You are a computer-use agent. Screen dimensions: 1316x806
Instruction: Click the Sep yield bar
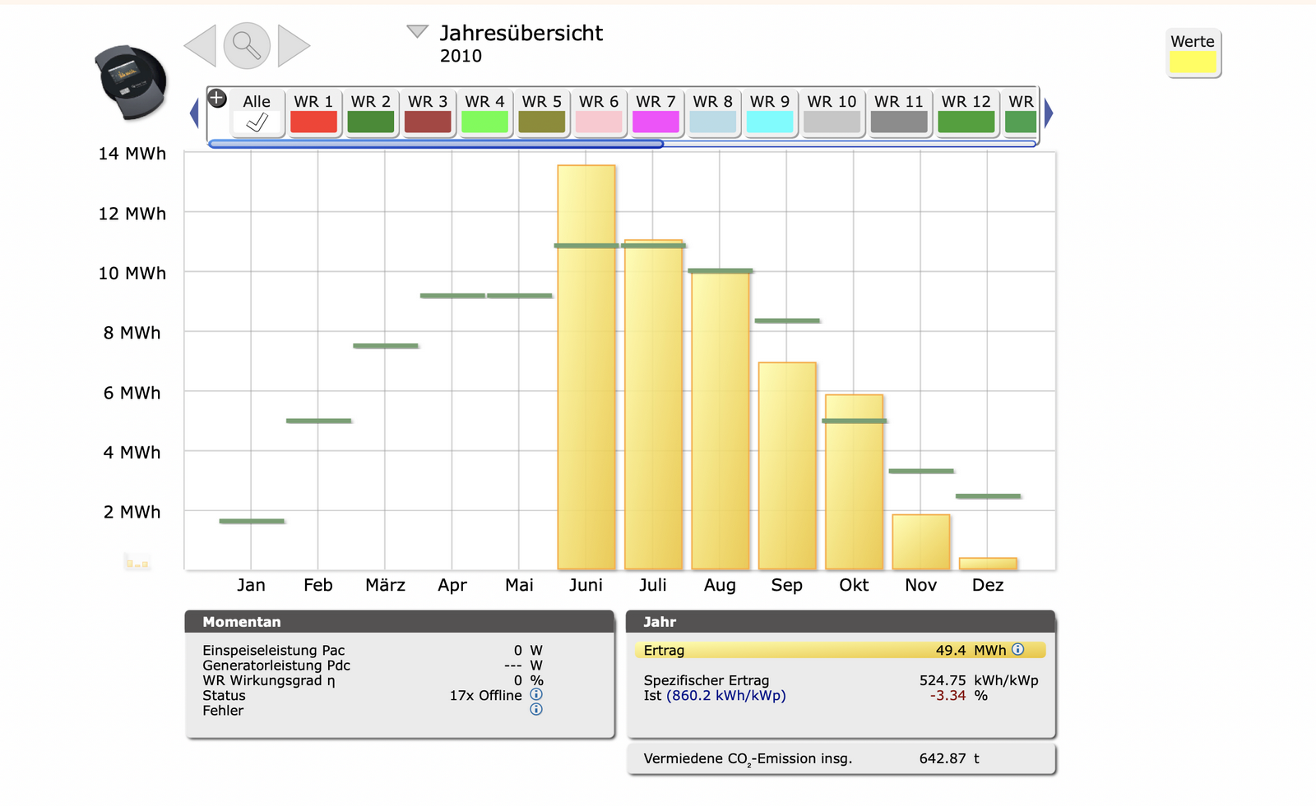tap(787, 466)
